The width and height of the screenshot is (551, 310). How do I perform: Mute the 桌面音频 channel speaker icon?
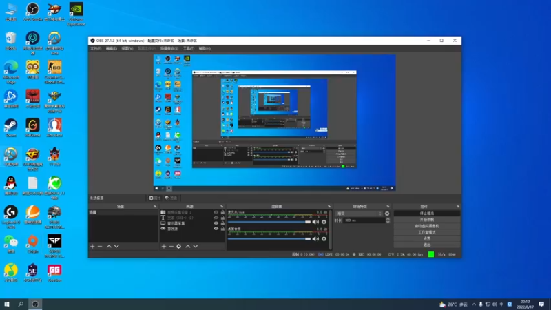(x=315, y=238)
